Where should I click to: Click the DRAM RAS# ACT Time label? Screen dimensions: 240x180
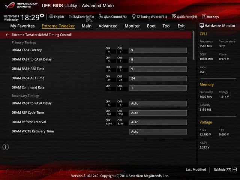click(28, 78)
